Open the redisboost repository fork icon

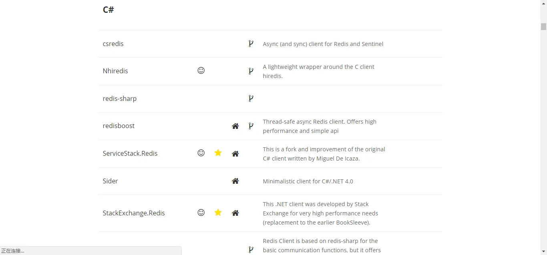pos(251,126)
